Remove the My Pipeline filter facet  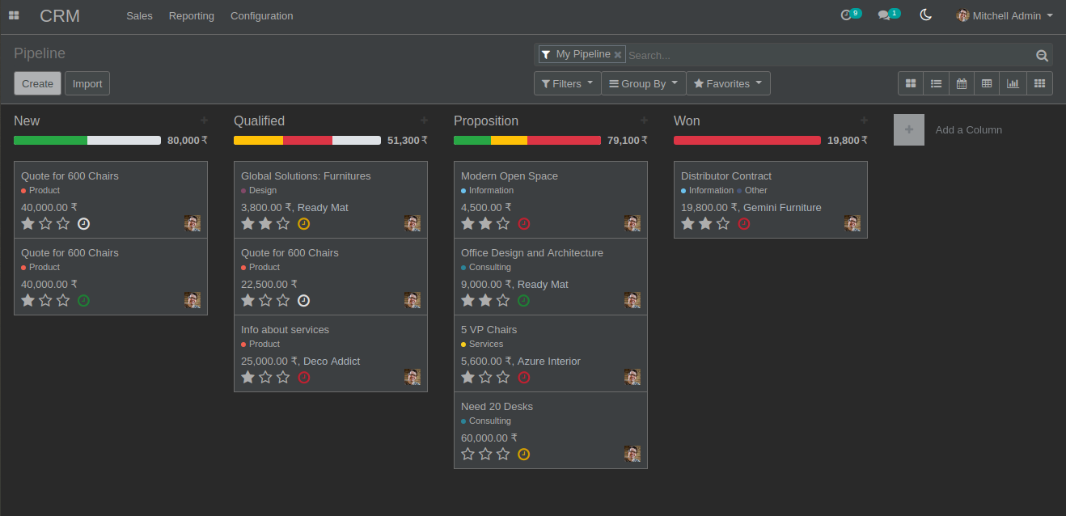[618, 55]
